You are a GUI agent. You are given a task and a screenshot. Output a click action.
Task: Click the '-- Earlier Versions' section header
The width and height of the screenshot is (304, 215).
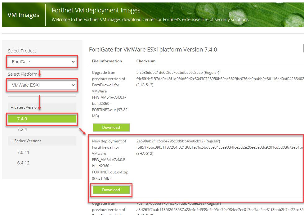pos(42,141)
